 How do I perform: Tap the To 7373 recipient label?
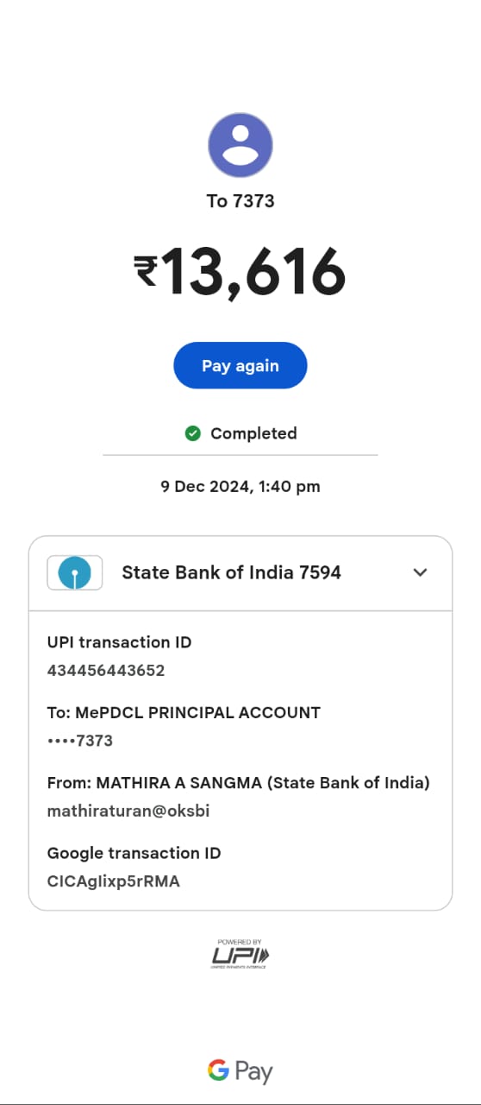[x=240, y=201]
